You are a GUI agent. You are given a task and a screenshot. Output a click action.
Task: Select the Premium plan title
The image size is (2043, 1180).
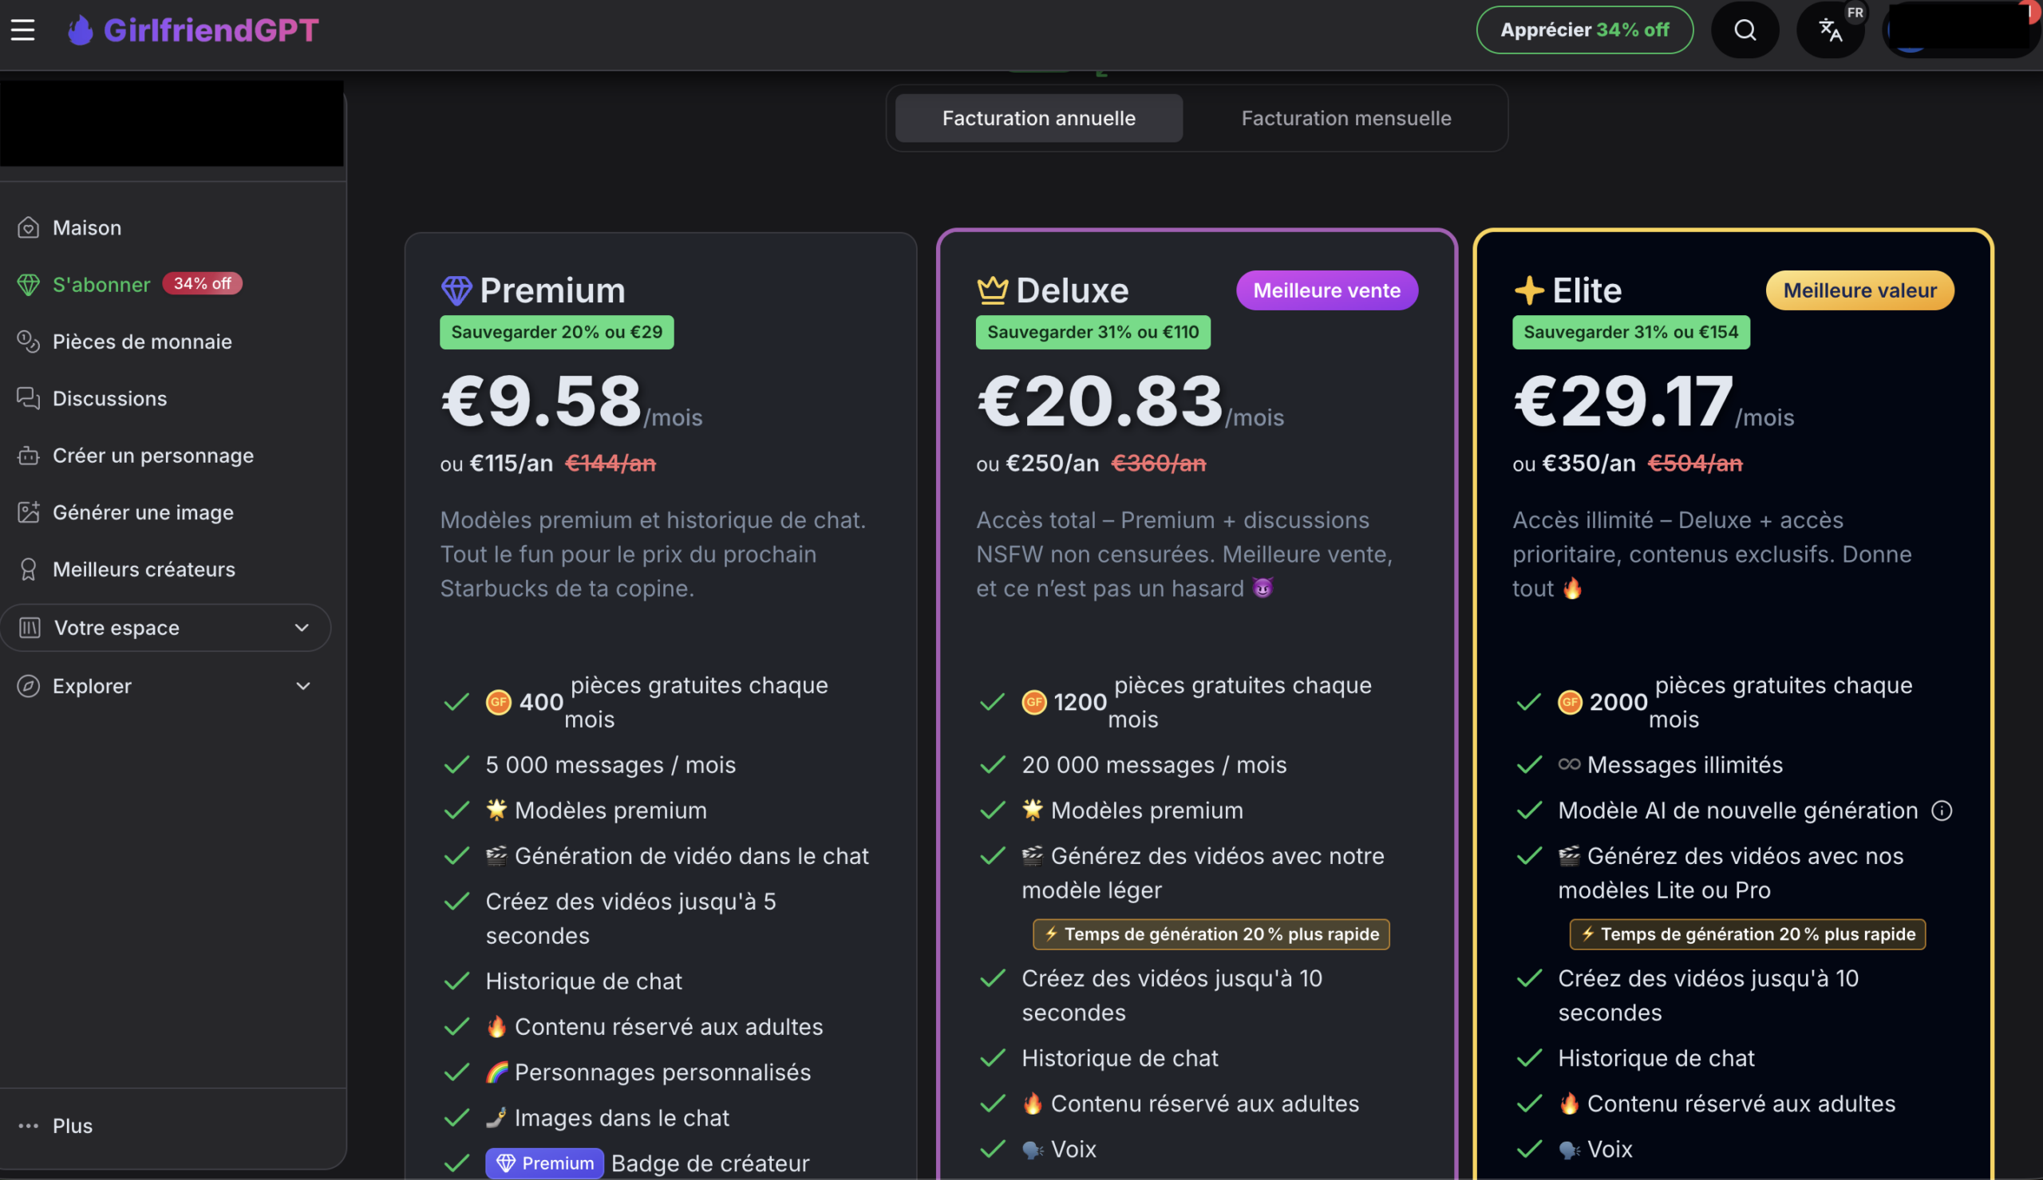click(553, 290)
